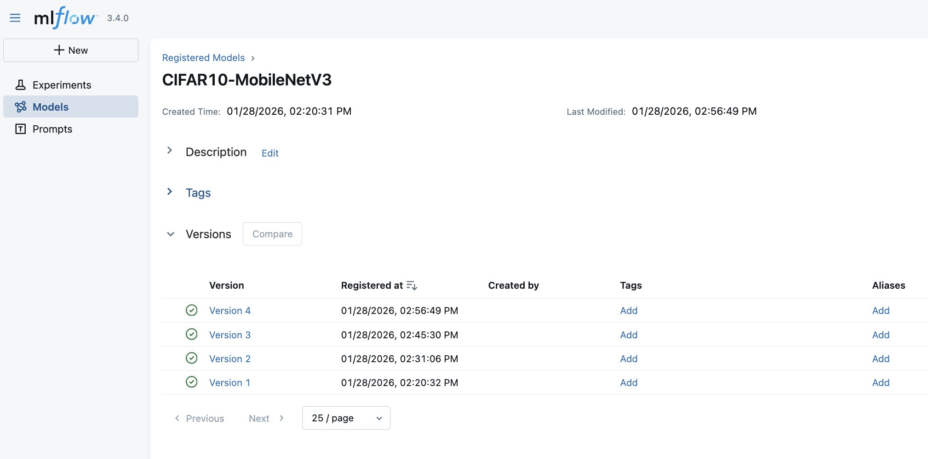
Task: Click Version 1 ready status checkmark icon
Action: (191, 382)
